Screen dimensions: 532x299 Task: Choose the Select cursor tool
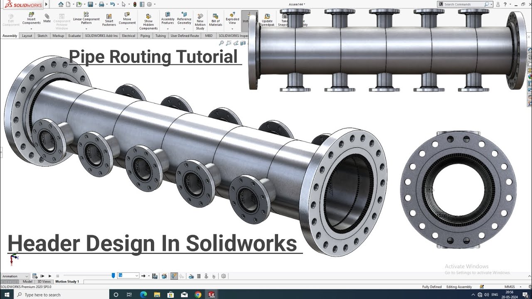click(123, 4)
